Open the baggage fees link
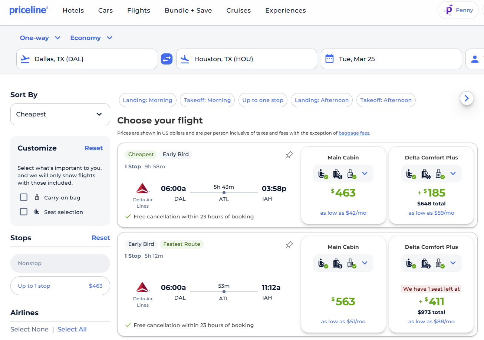 coord(354,133)
